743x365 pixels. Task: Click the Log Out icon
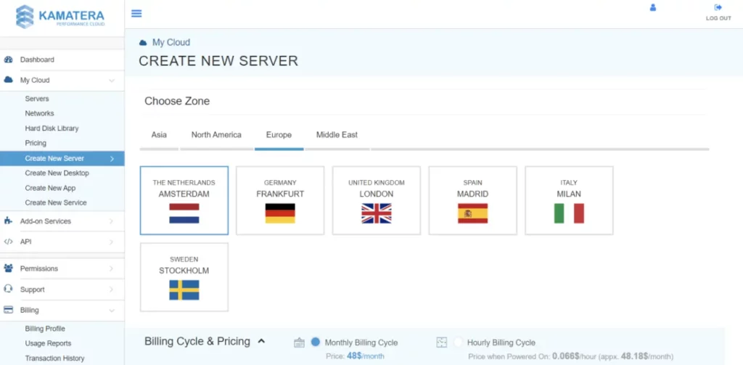(x=718, y=7)
